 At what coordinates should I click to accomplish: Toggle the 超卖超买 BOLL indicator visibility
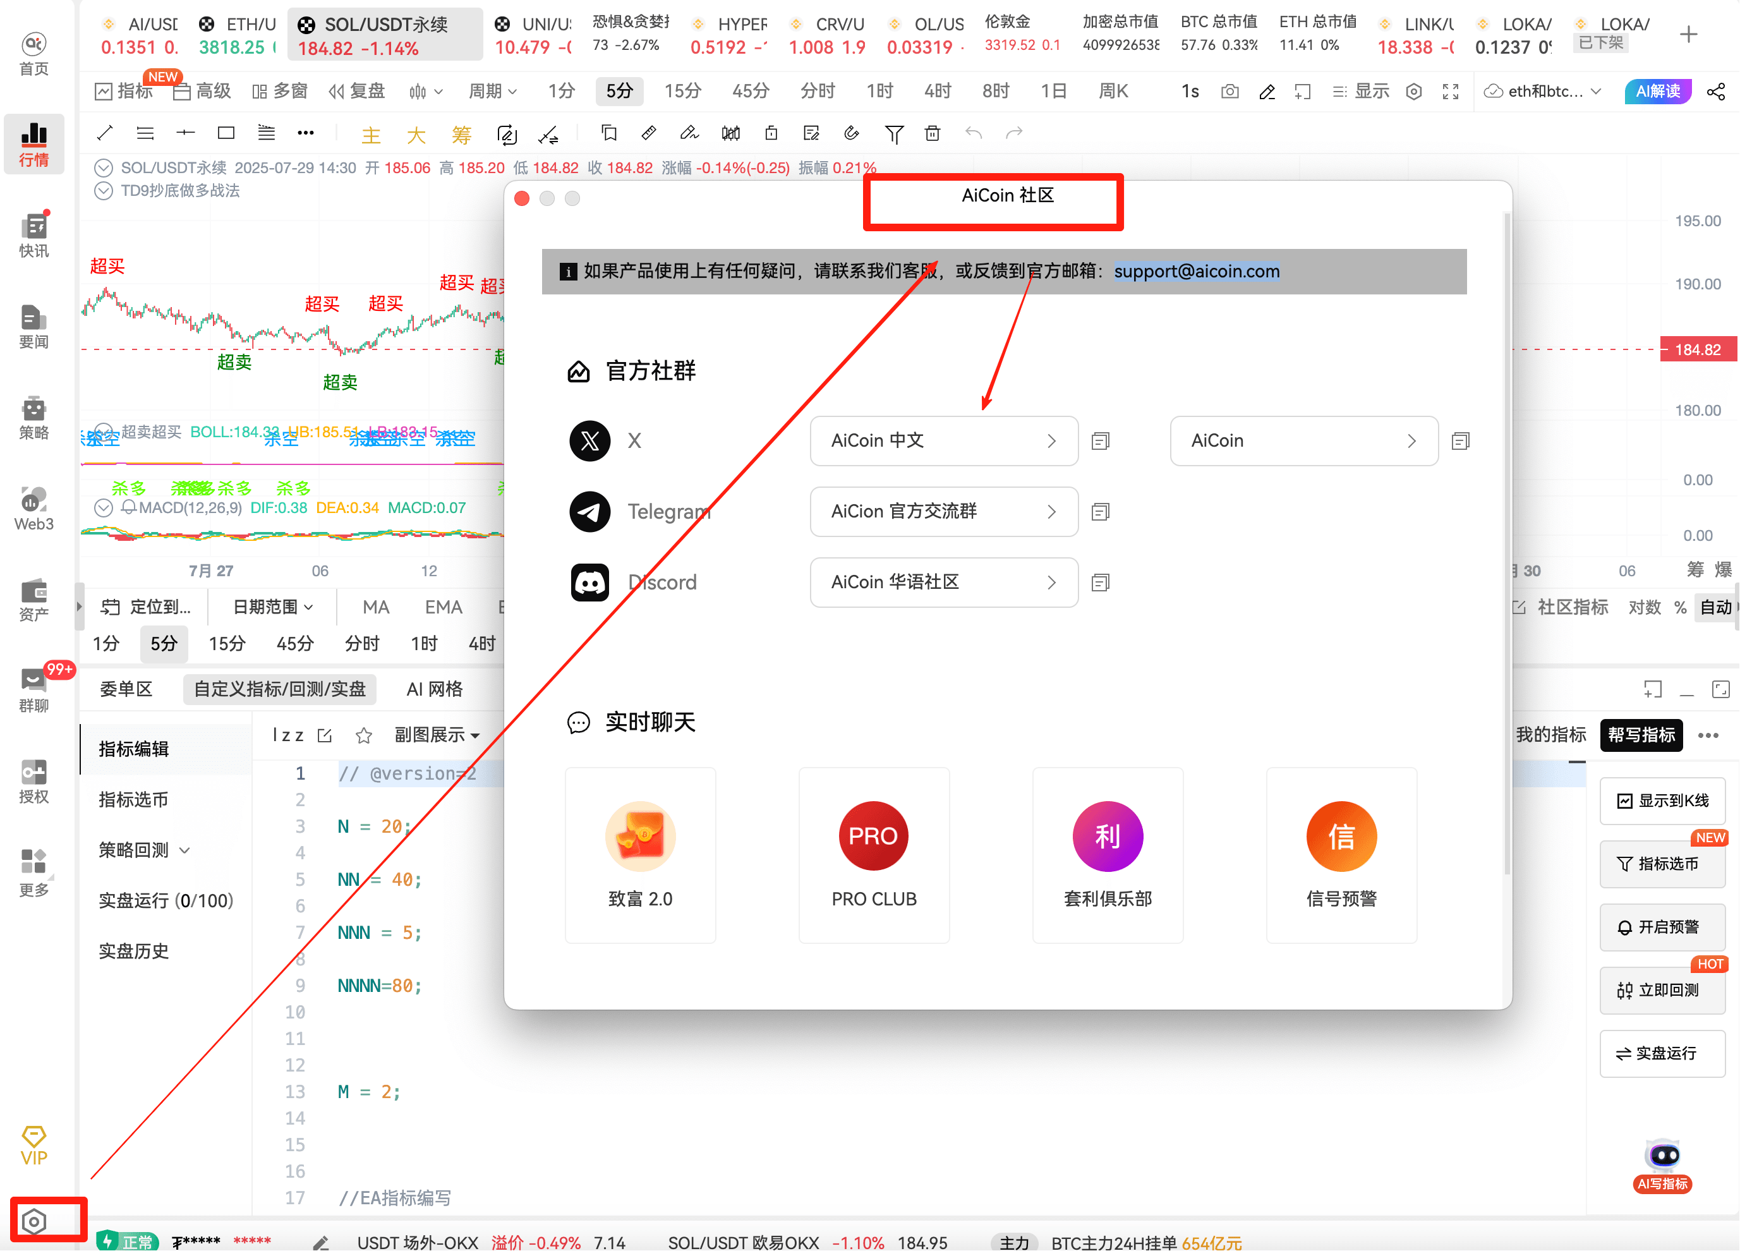point(104,432)
